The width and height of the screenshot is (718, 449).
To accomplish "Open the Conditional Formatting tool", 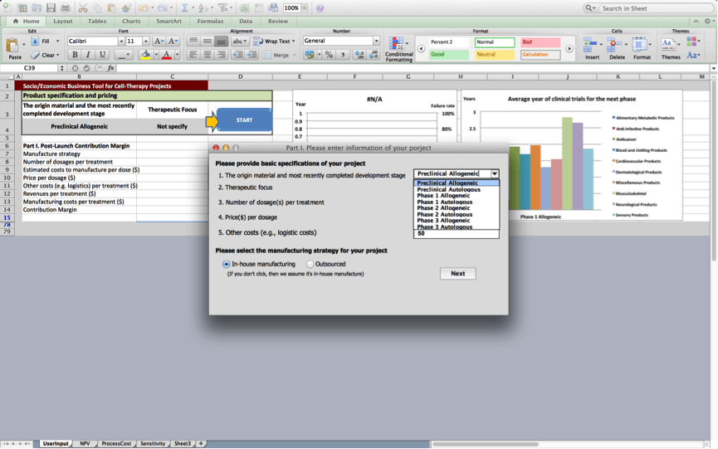I will 398,46.
